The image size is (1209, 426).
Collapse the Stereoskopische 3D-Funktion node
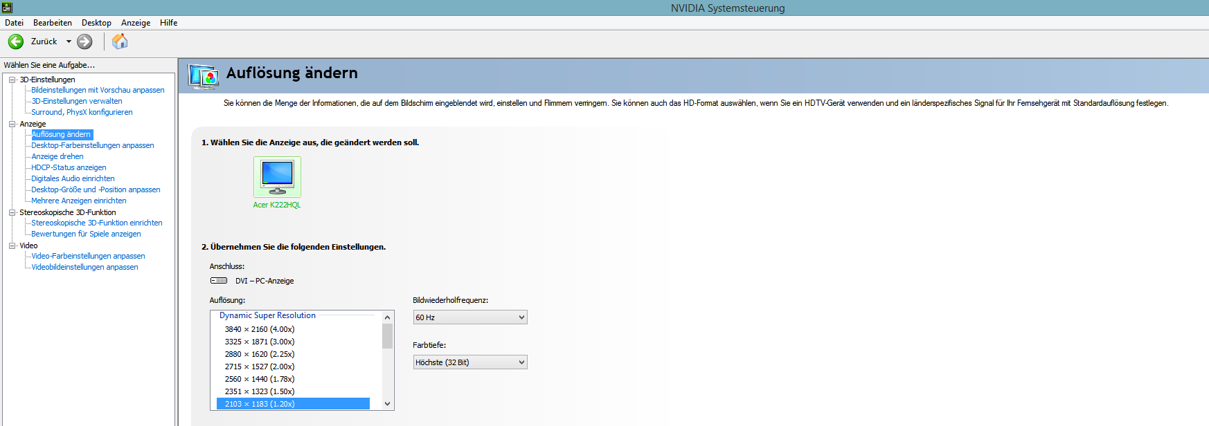coord(12,212)
